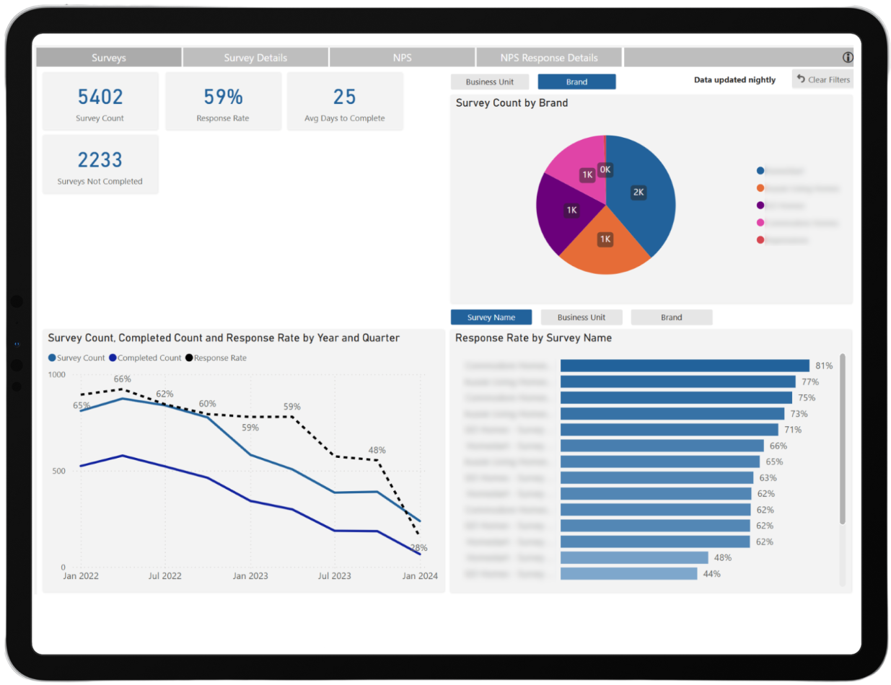Click the info icon in the top-right corner
The image size is (891, 685).
point(848,57)
